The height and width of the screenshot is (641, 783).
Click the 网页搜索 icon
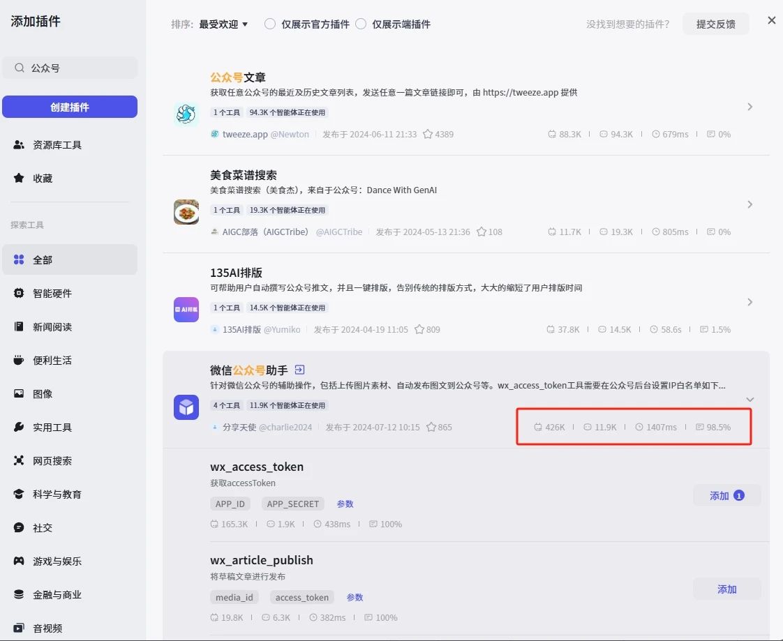click(19, 460)
